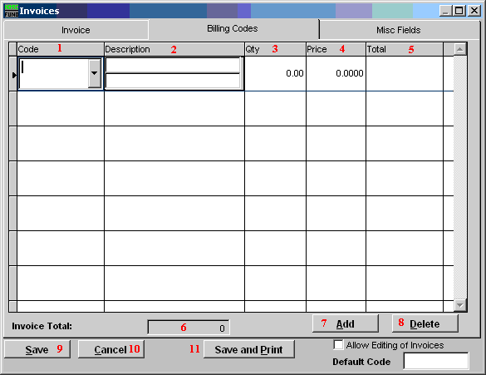The width and height of the screenshot is (486, 375).
Task: Enable Allow Editing of Invoices checkbox
Action: point(338,345)
